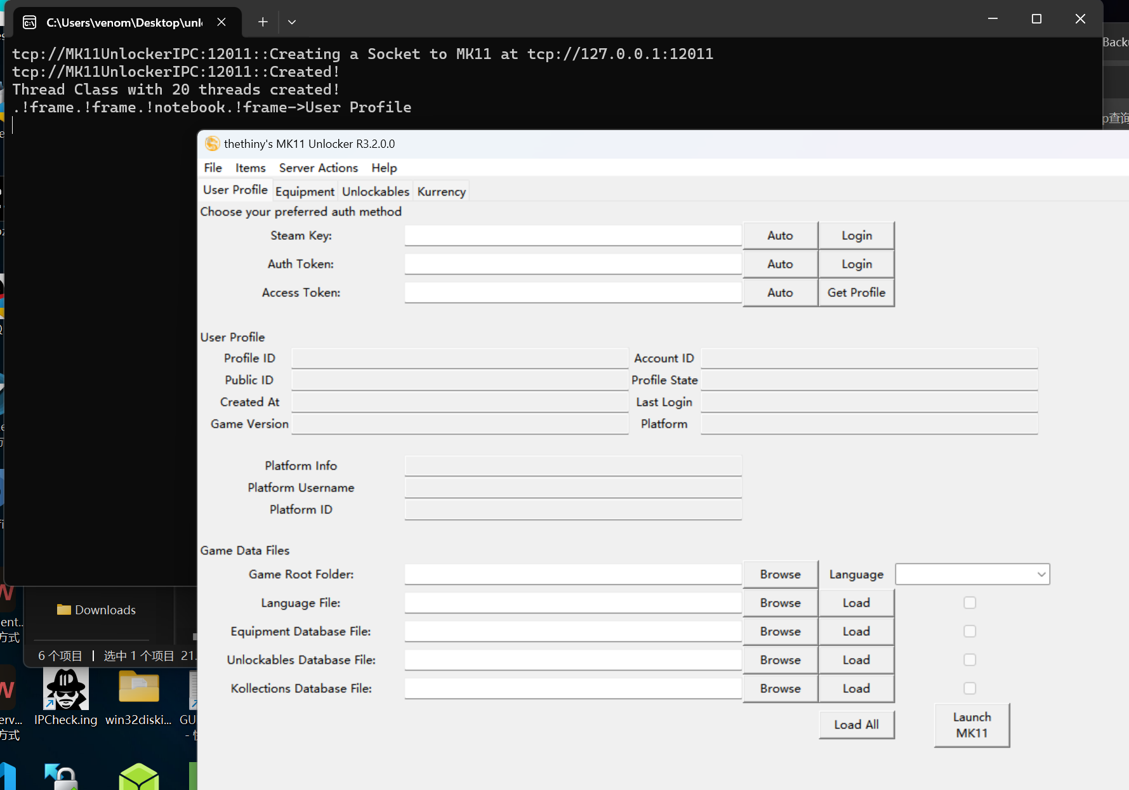Click the Downloads folder icon
Screen dimensions: 1129x790
(x=63, y=610)
